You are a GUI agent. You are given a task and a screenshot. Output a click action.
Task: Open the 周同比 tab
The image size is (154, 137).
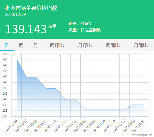tap(113, 45)
